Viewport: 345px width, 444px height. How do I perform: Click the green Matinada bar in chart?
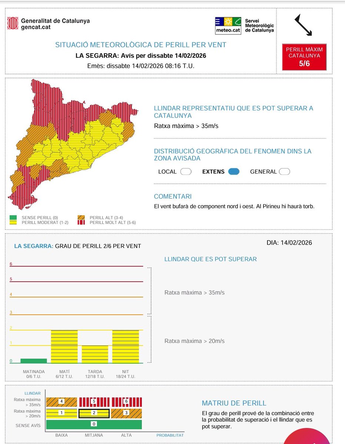point(34,361)
